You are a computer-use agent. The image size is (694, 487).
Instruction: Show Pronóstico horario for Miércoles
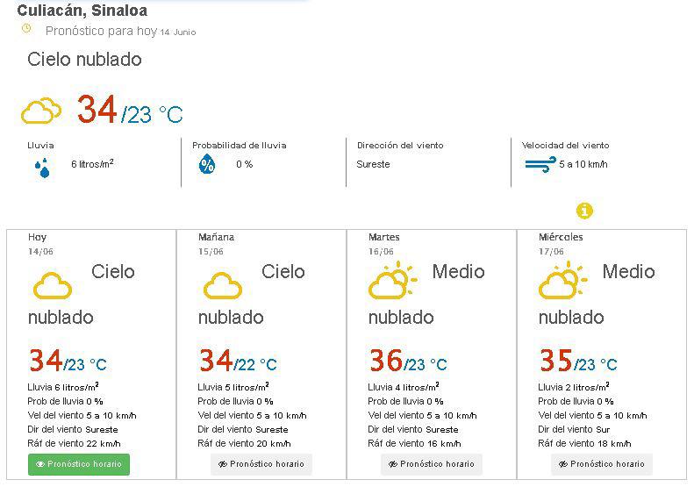(602, 464)
